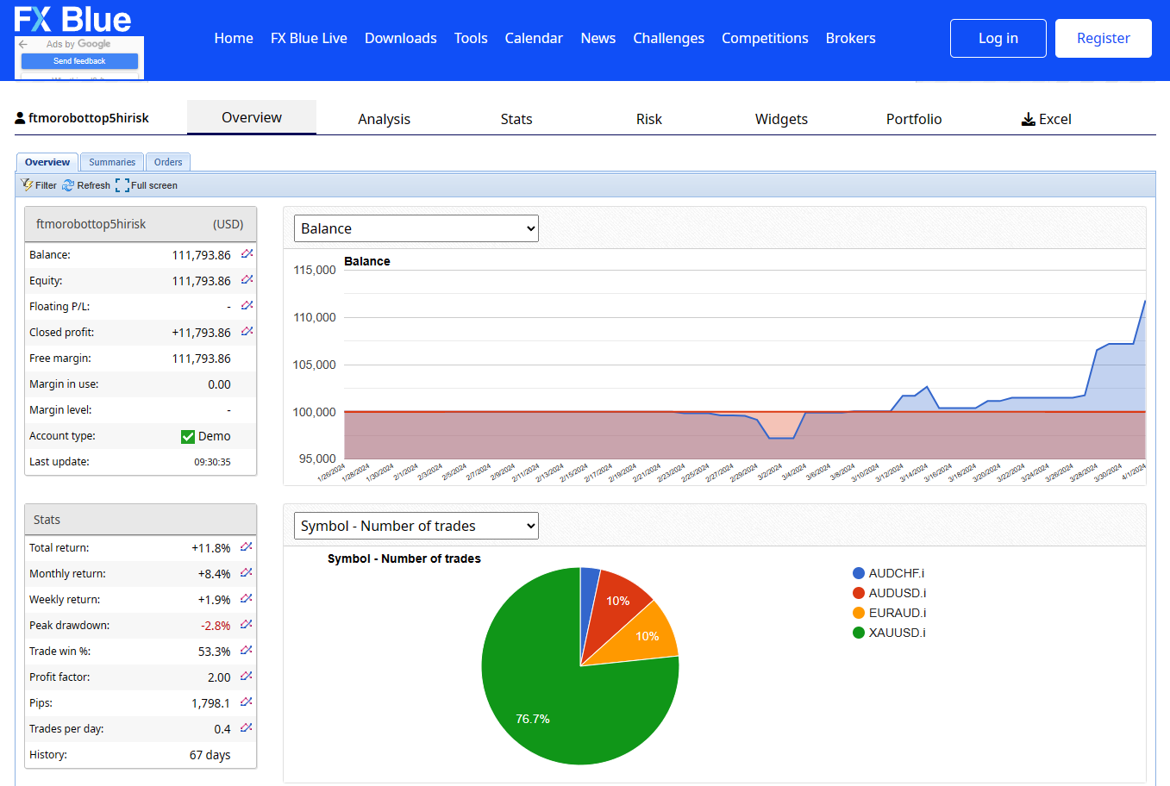
Task: Open the Brokers navigation link
Action: (851, 38)
